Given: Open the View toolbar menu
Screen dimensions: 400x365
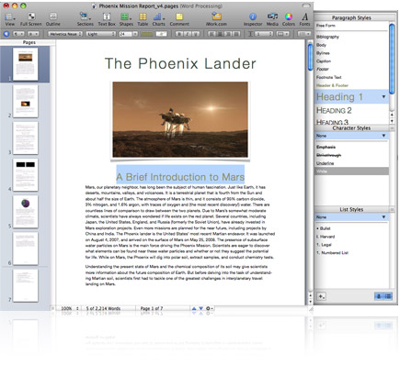Looking at the screenshot, I should 10,19.
